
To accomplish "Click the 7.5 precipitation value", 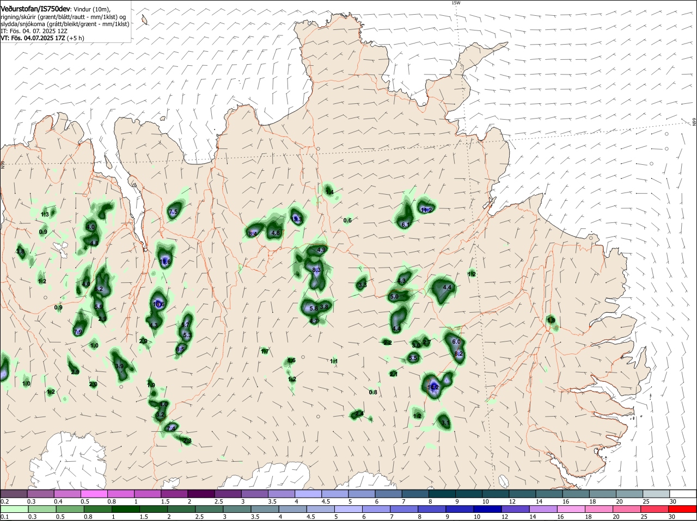I will [x=174, y=212].
